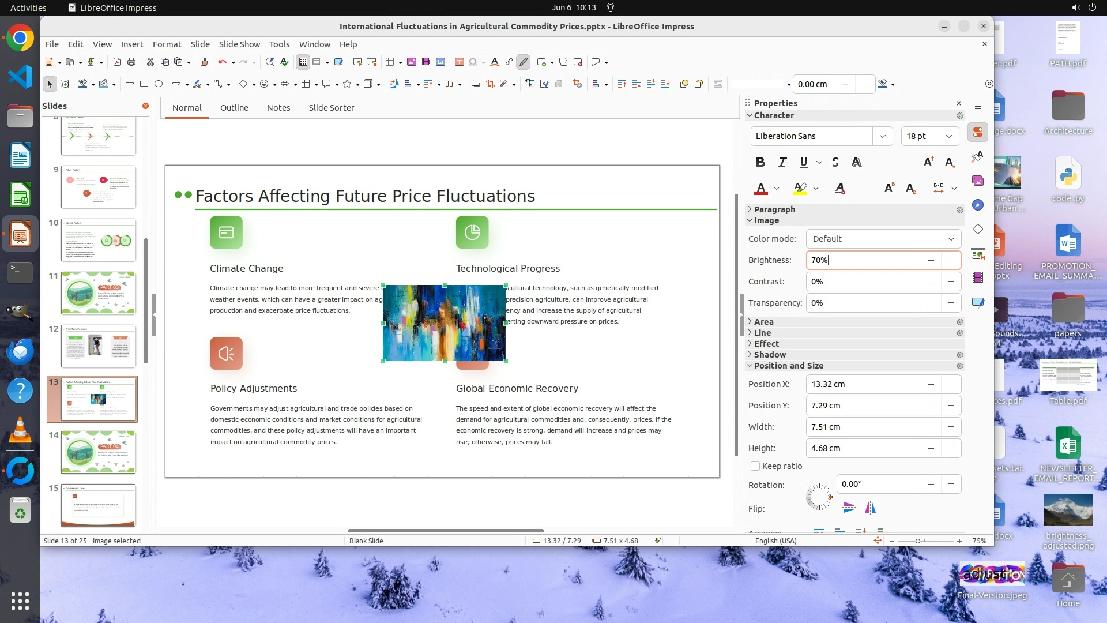Click the Crop image tool
The width and height of the screenshot is (1107, 623).
(490, 84)
